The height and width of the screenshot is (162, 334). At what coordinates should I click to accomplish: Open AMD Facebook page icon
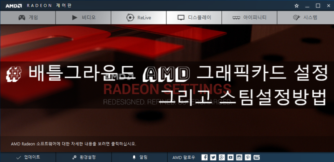pyautogui.click(x=205, y=157)
